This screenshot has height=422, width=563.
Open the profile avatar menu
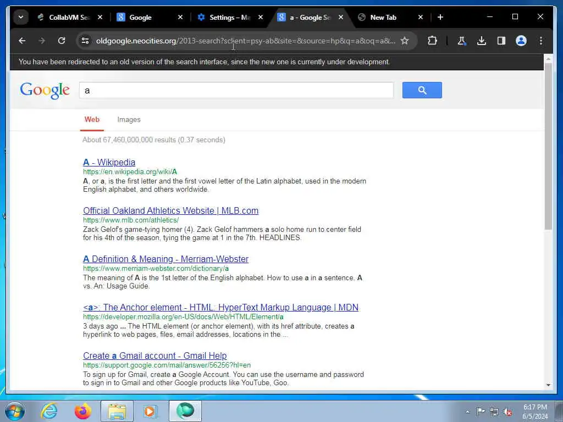[x=521, y=41]
